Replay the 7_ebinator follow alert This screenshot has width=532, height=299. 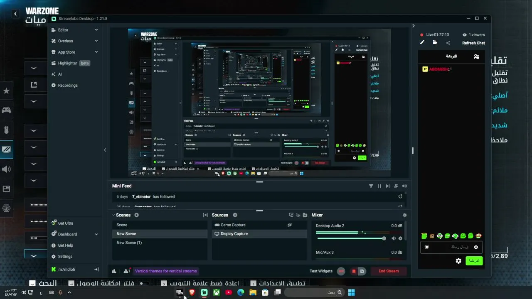[400, 196]
